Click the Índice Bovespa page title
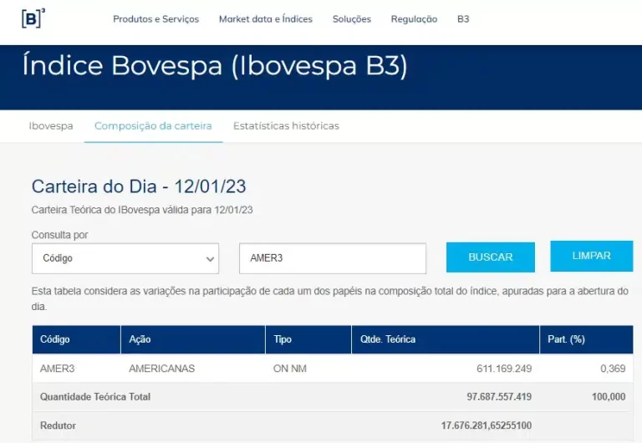This screenshot has height=443, width=642. click(215, 65)
